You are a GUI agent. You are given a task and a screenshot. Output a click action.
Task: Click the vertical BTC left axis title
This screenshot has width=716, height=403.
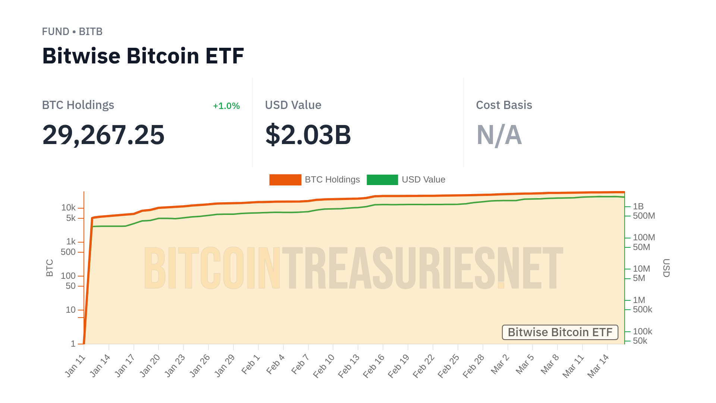click(50, 268)
